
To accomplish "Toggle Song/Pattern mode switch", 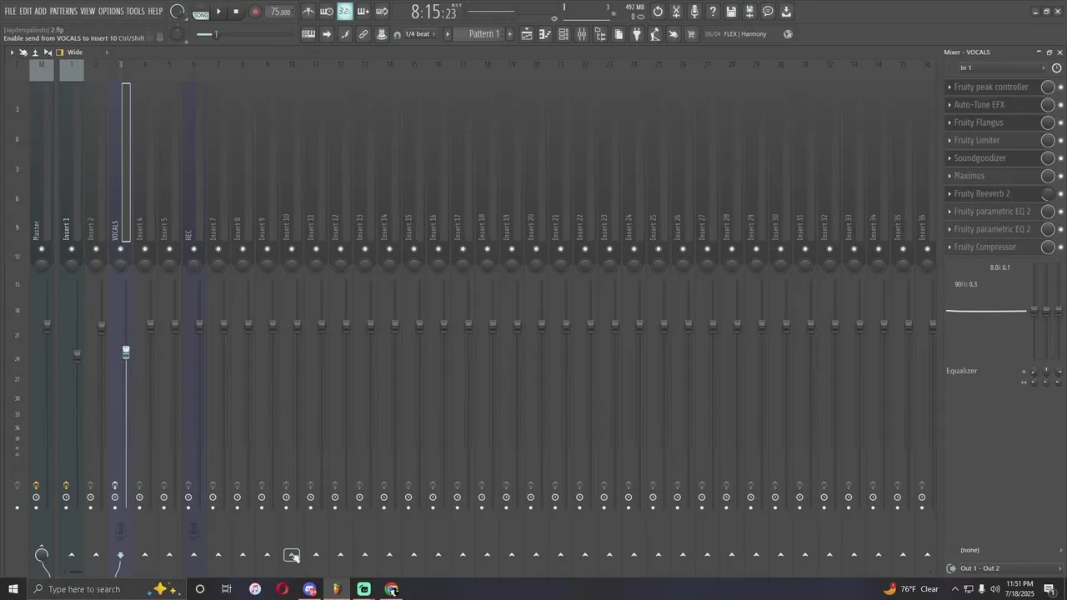I will click(201, 12).
